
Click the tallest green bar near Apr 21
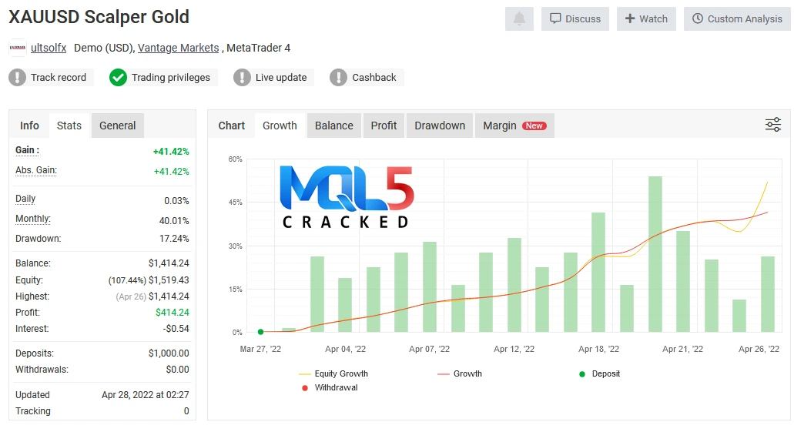(655, 254)
